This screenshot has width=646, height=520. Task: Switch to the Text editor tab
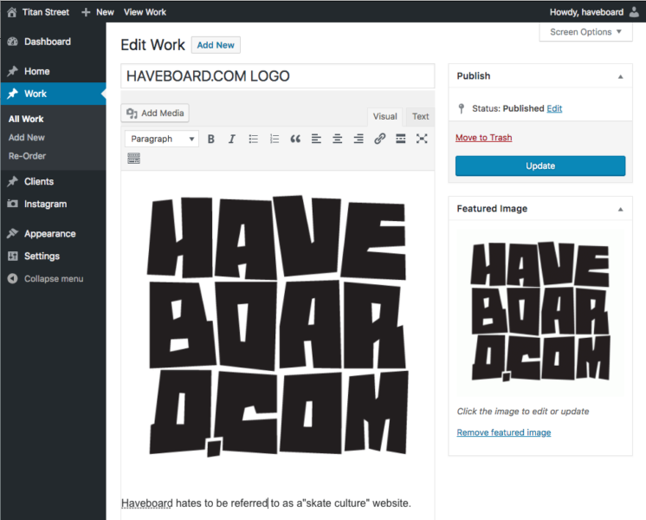(420, 116)
